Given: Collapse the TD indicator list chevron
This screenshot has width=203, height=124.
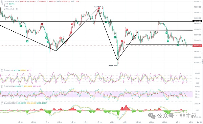Looking at the screenshot, I should click(x=2, y=4).
